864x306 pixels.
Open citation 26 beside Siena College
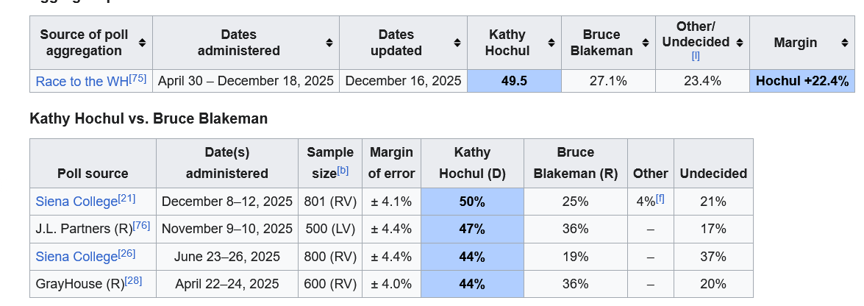coord(127,253)
